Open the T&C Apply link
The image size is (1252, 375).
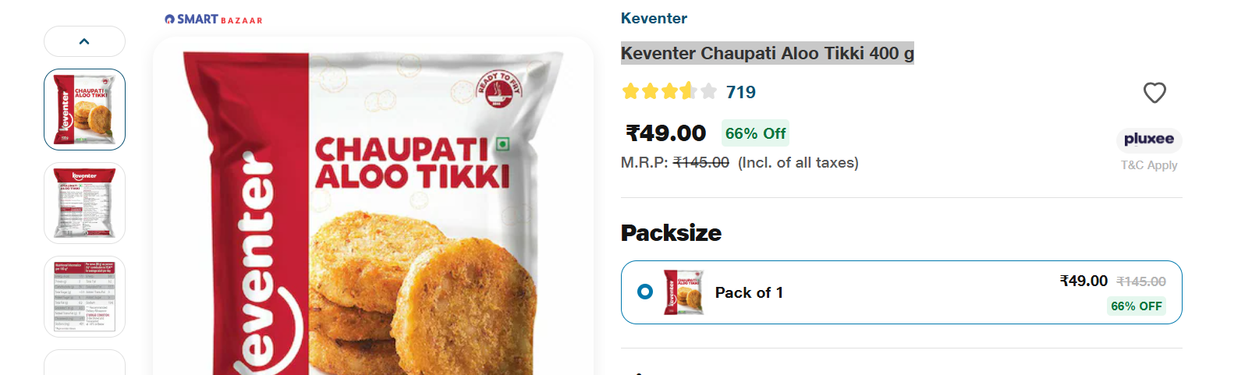1149,165
